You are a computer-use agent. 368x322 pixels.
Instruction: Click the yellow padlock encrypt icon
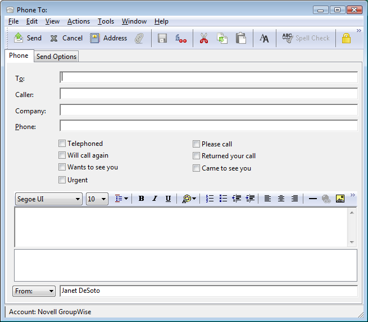346,38
